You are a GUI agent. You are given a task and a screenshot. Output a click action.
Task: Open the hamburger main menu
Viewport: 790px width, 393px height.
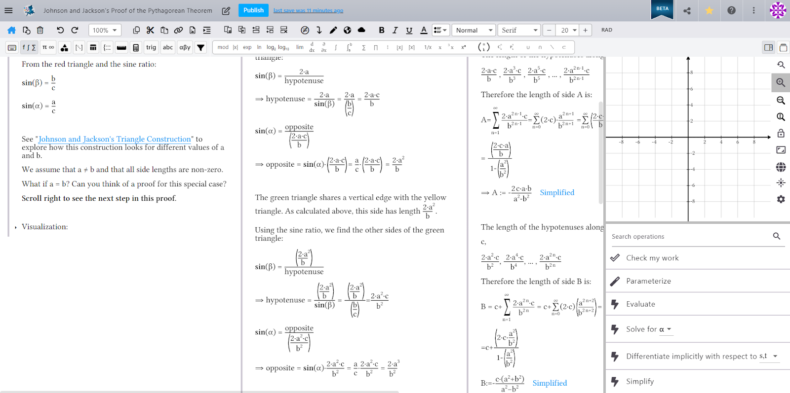coord(8,10)
